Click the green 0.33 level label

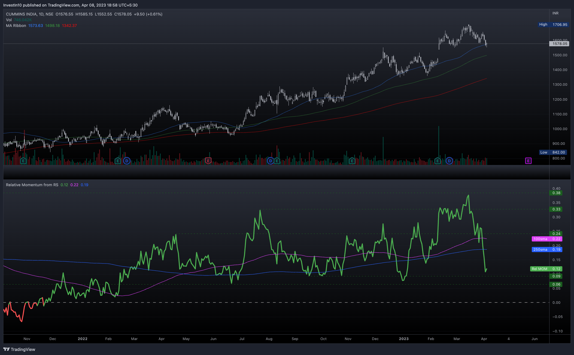pos(556,209)
